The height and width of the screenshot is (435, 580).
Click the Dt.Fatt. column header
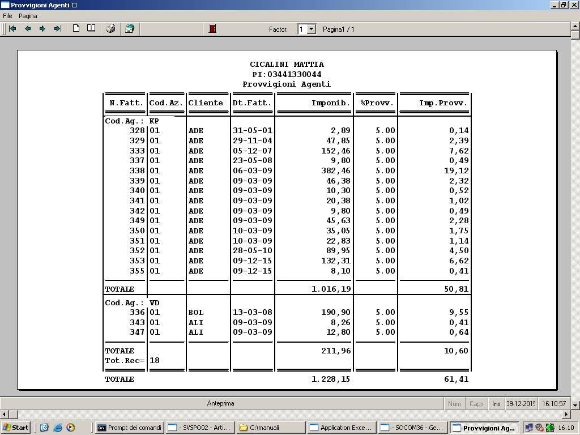pos(252,103)
